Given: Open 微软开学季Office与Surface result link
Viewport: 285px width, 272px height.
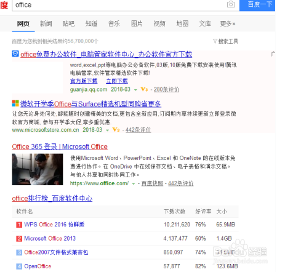Looking at the screenshot, I should pyautogui.click(x=90, y=104).
